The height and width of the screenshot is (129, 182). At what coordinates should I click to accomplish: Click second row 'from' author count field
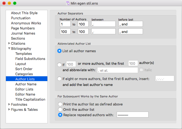(x=65, y=31)
